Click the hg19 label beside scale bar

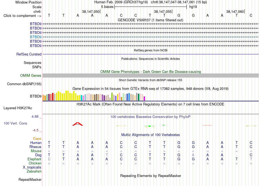tap(193, 7)
